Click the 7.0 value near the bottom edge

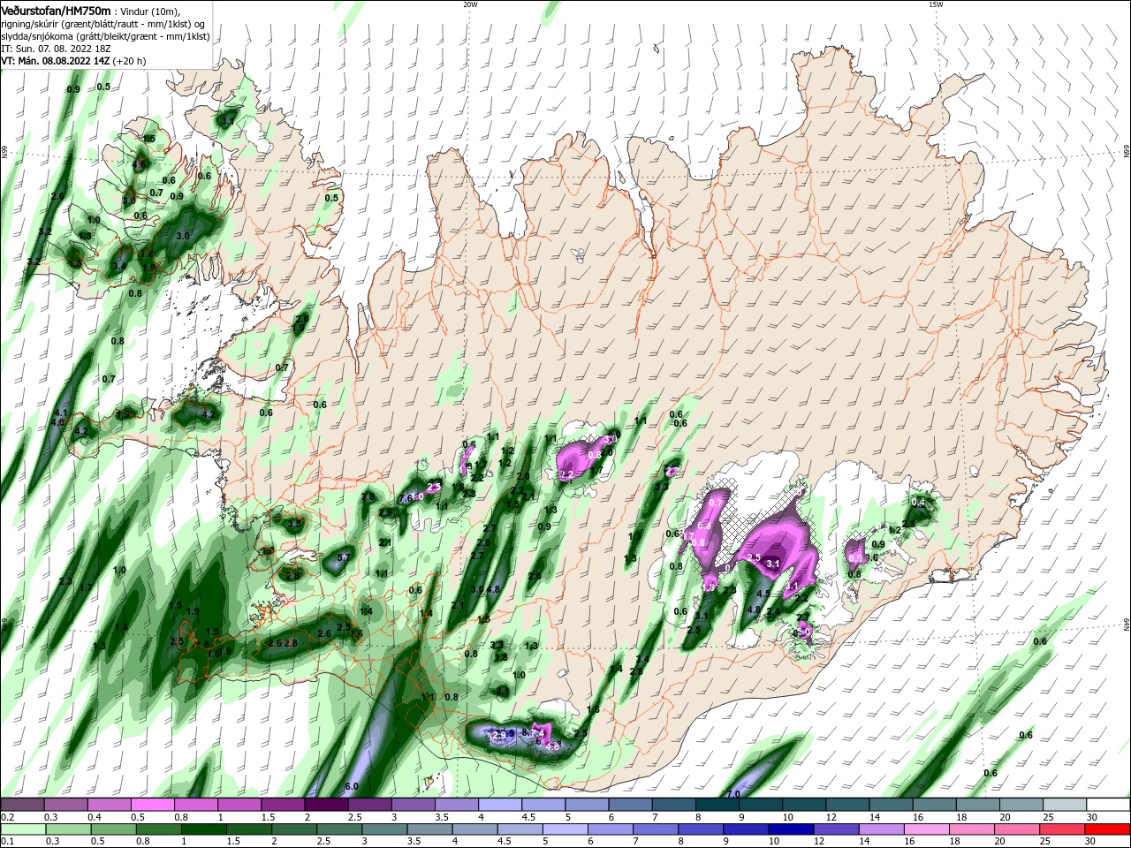pos(732,794)
